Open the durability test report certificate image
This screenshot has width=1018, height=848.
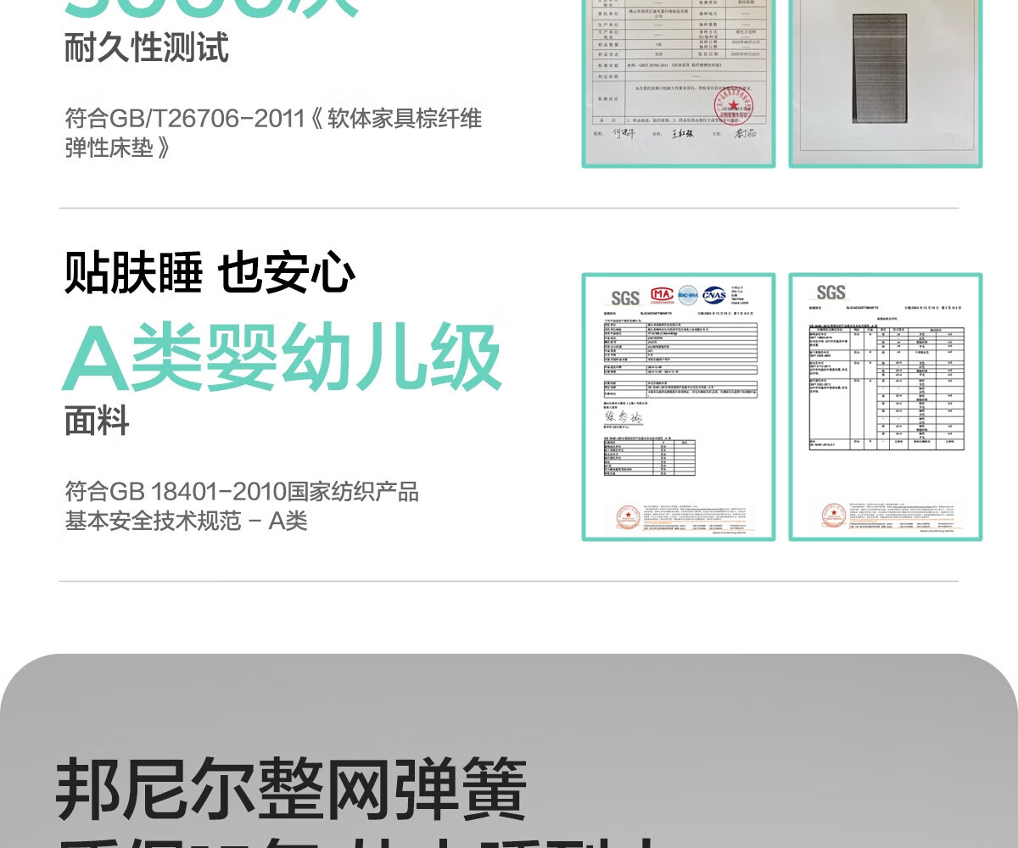(x=679, y=83)
